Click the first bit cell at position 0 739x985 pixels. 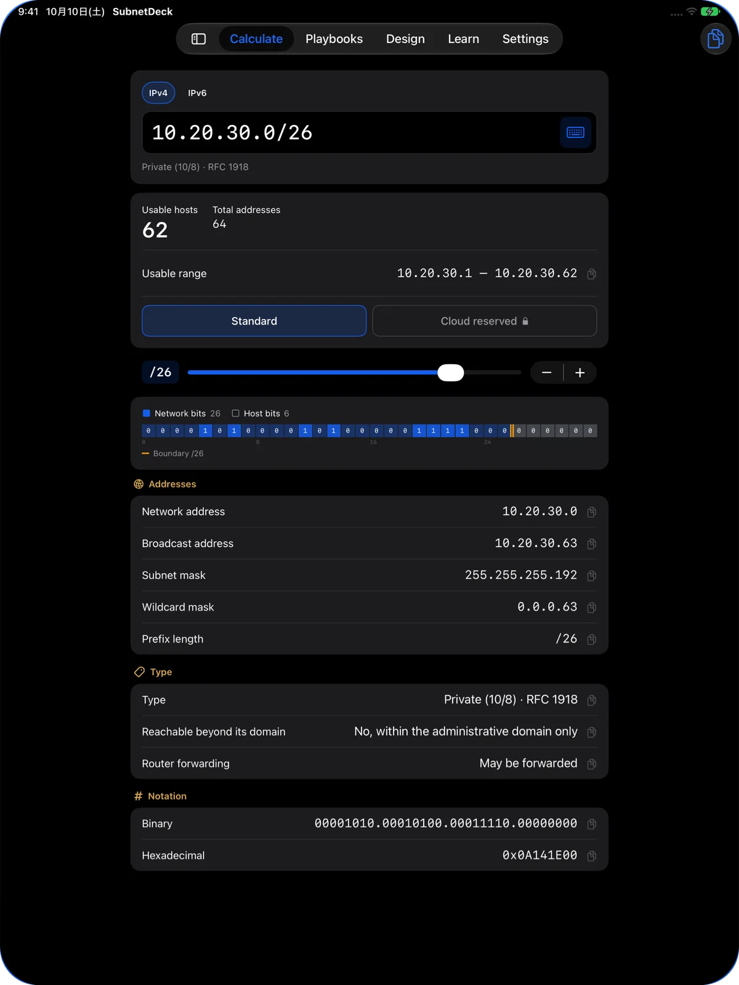(148, 431)
